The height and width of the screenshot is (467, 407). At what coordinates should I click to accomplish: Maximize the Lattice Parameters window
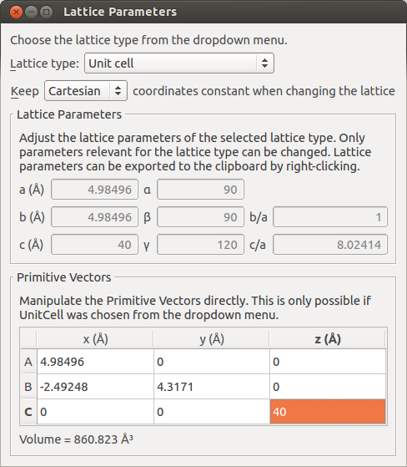(46, 13)
